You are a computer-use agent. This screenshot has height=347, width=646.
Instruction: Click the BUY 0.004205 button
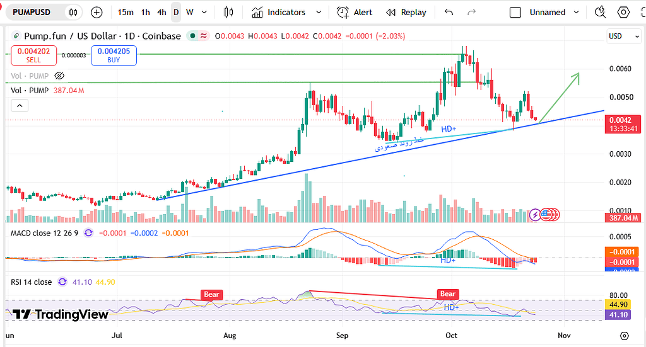pyautogui.click(x=114, y=55)
